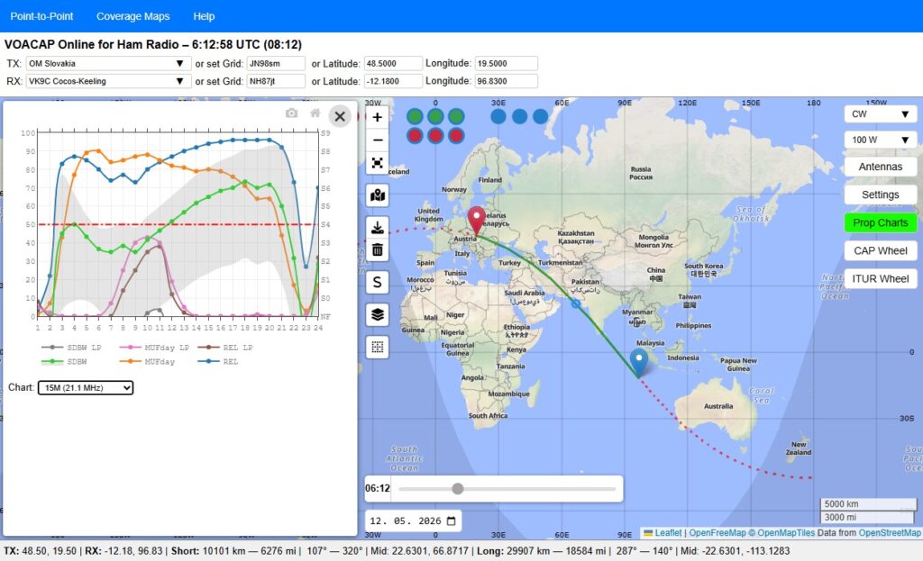Close the propagation chart panel

[340, 116]
